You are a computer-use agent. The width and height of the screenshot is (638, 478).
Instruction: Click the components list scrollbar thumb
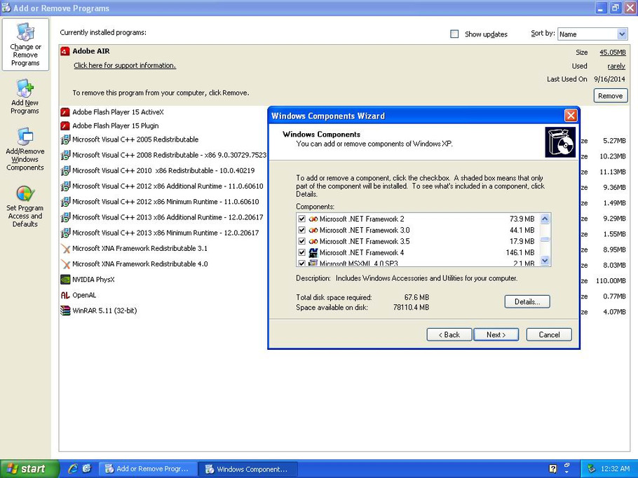(x=545, y=239)
